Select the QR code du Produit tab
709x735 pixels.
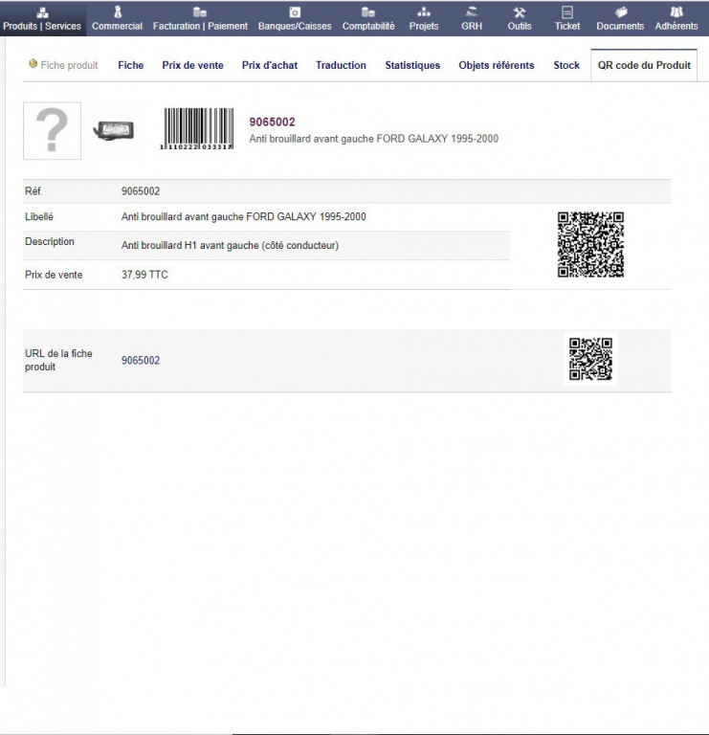644,65
